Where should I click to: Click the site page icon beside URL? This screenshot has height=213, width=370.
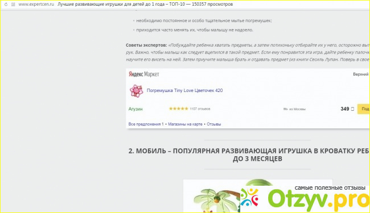click(x=13, y=4)
